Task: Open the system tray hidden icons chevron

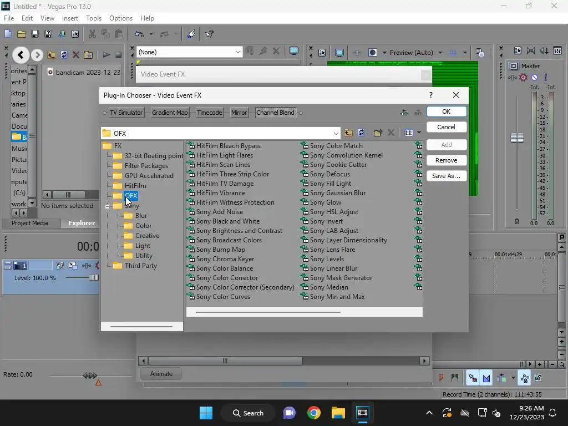Action: (429, 413)
